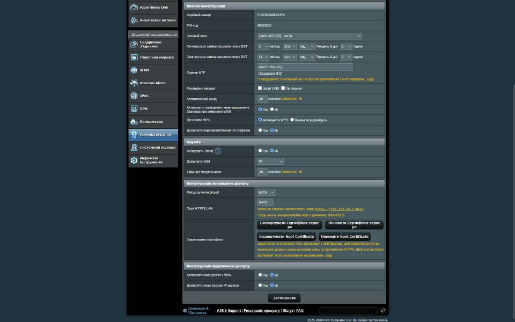Select 'Так' radio for Telnet activation
The width and height of the screenshot is (515, 322).
pyautogui.click(x=260, y=151)
